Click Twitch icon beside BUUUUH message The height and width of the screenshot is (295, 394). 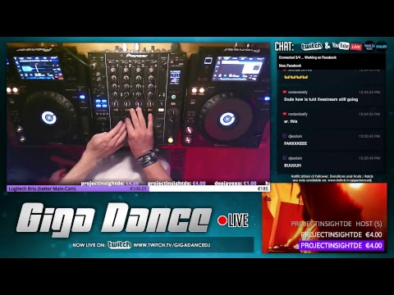(x=285, y=158)
